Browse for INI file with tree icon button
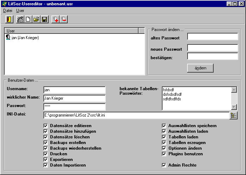The width and height of the screenshot is (246, 175). click(x=233, y=115)
